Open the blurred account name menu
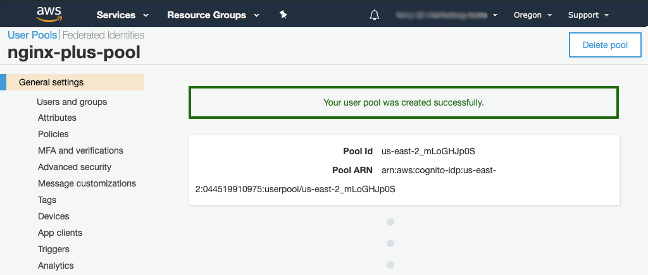This screenshot has height=275, width=648. [445, 15]
